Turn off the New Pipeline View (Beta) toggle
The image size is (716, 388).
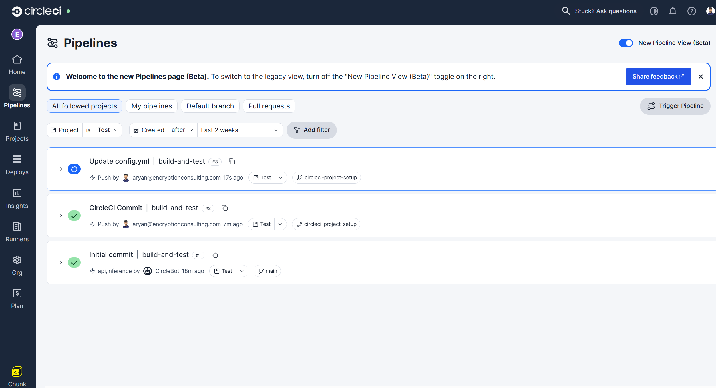click(626, 43)
